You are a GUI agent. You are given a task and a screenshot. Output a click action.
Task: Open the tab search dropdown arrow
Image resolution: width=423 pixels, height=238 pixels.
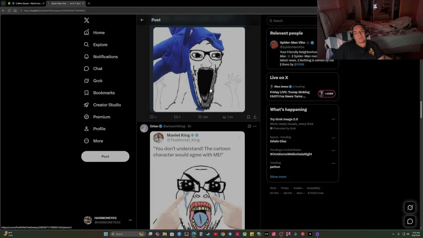coord(3,3)
